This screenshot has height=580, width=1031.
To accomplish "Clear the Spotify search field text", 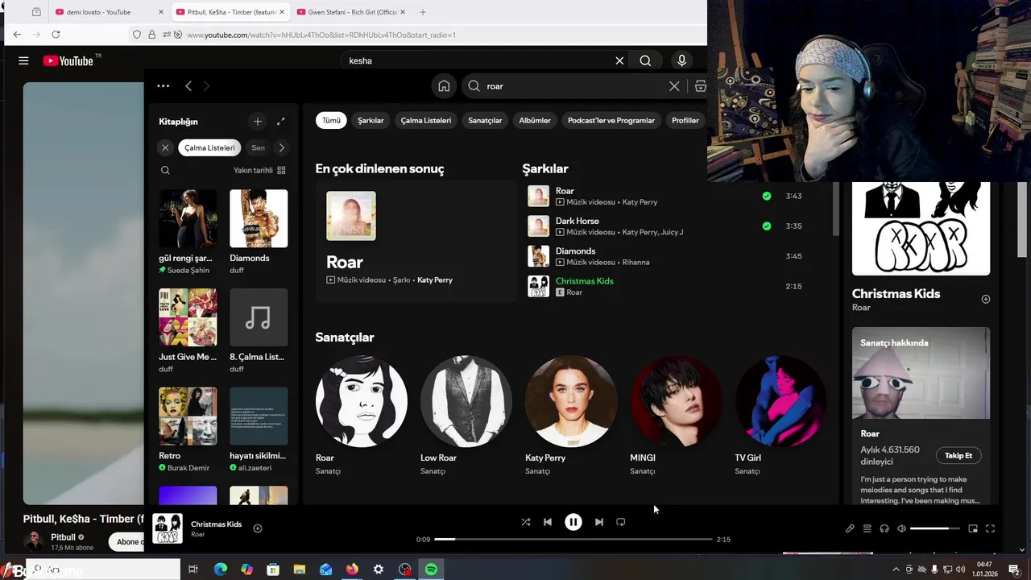I will (674, 86).
